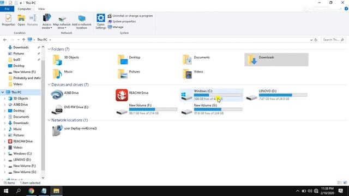Click the navigation pane scrollbar

click(43, 115)
